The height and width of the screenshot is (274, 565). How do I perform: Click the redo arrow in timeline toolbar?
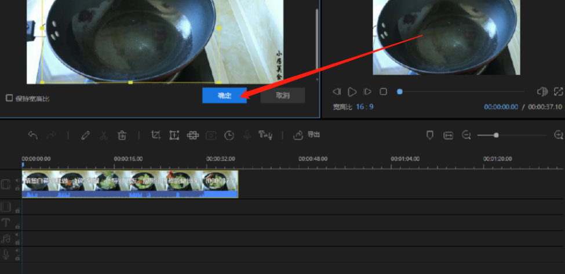tap(51, 136)
